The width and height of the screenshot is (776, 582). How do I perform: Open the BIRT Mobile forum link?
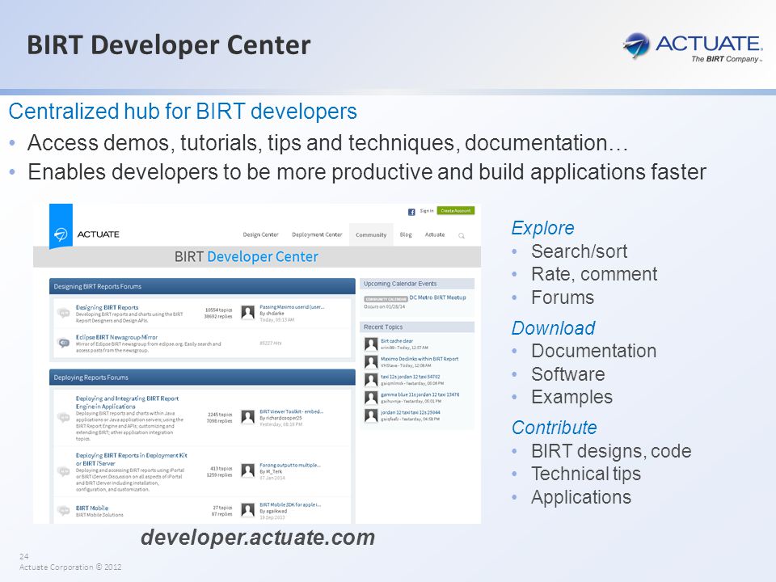pos(91,508)
